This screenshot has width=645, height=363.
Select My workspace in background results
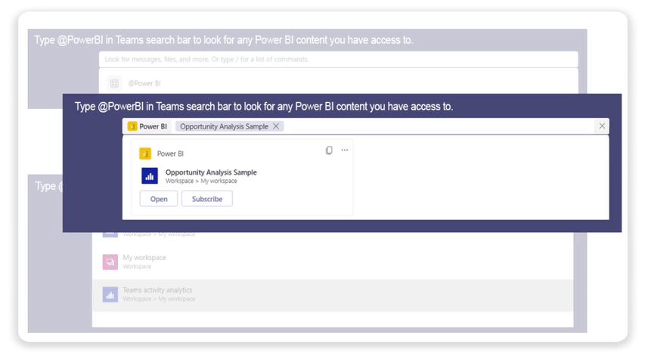coord(333,262)
